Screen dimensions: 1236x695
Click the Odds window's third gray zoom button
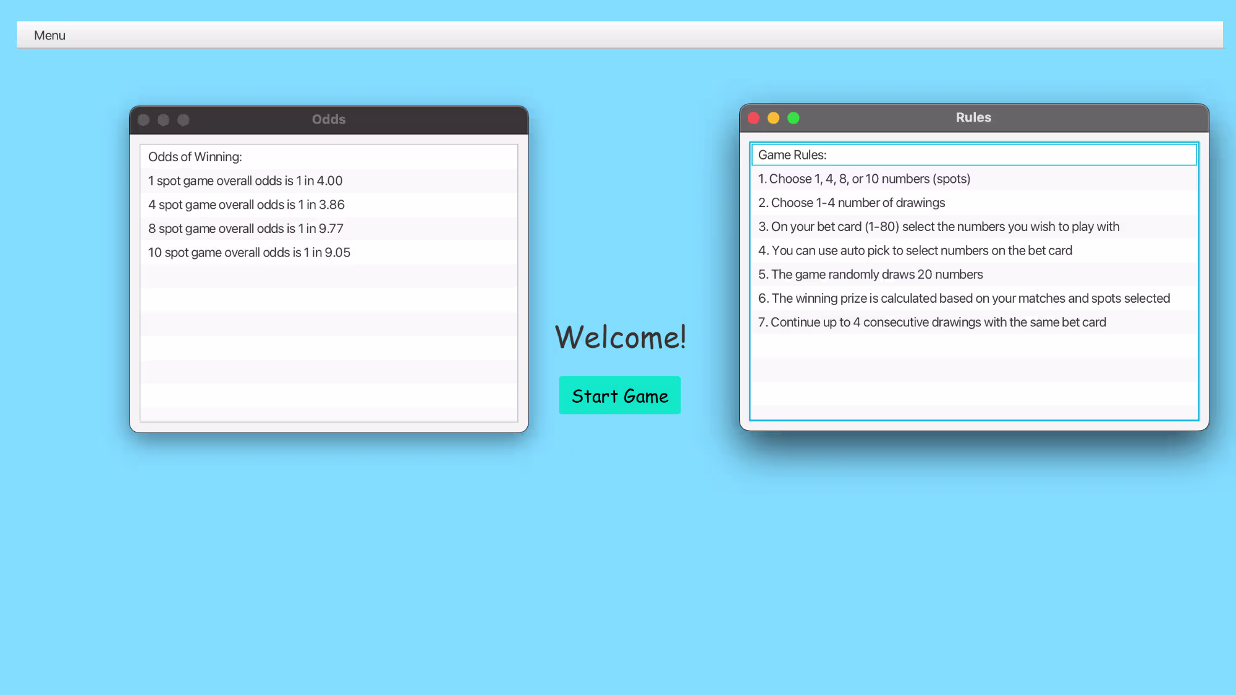pyautogui.click(x=184, y=120)
